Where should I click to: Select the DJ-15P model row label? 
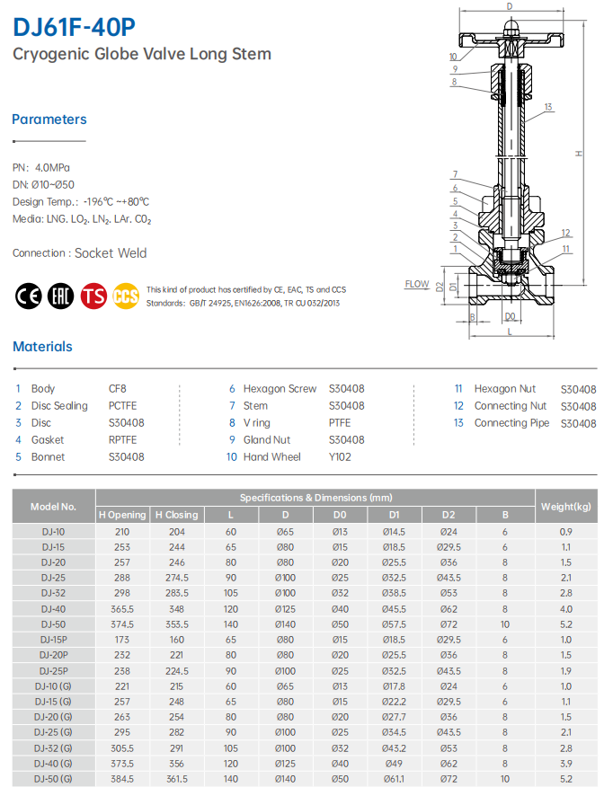pyautogui.click(x=54, y=639)
